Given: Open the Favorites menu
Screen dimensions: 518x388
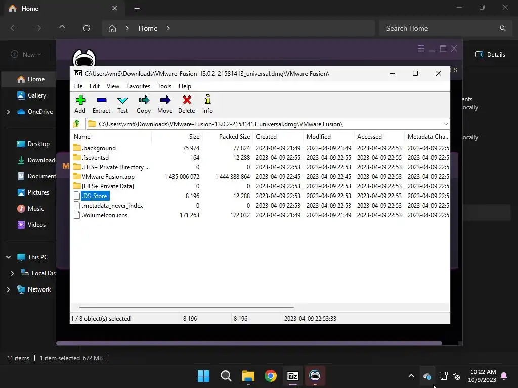Looking at the screenshot, I should pos(138,86).
